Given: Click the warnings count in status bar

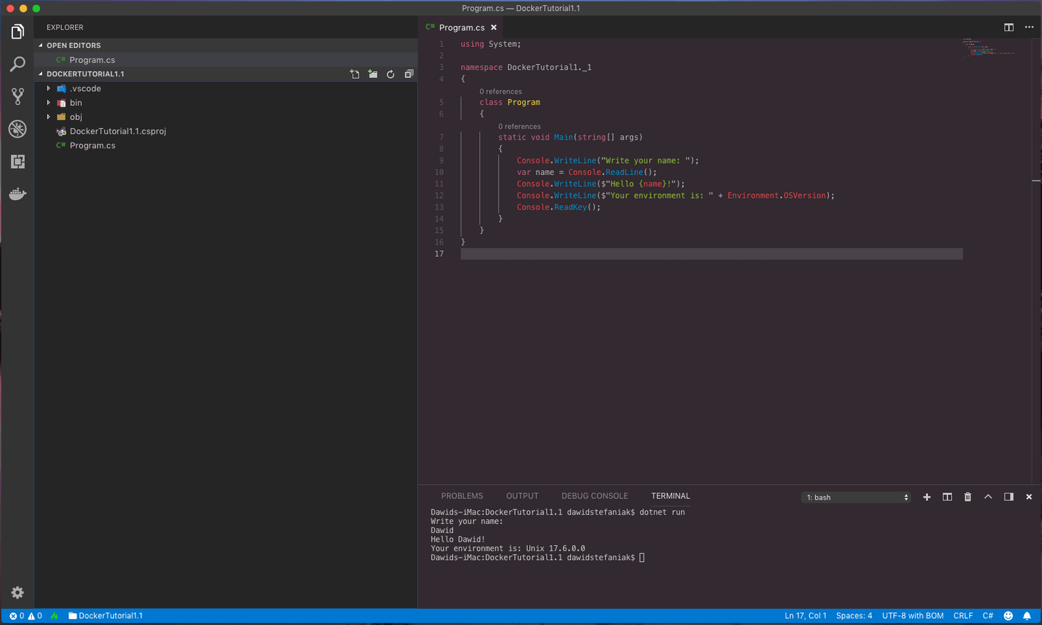Looking at the screenshot, I should pyautogui.click(x=35, y=616).
